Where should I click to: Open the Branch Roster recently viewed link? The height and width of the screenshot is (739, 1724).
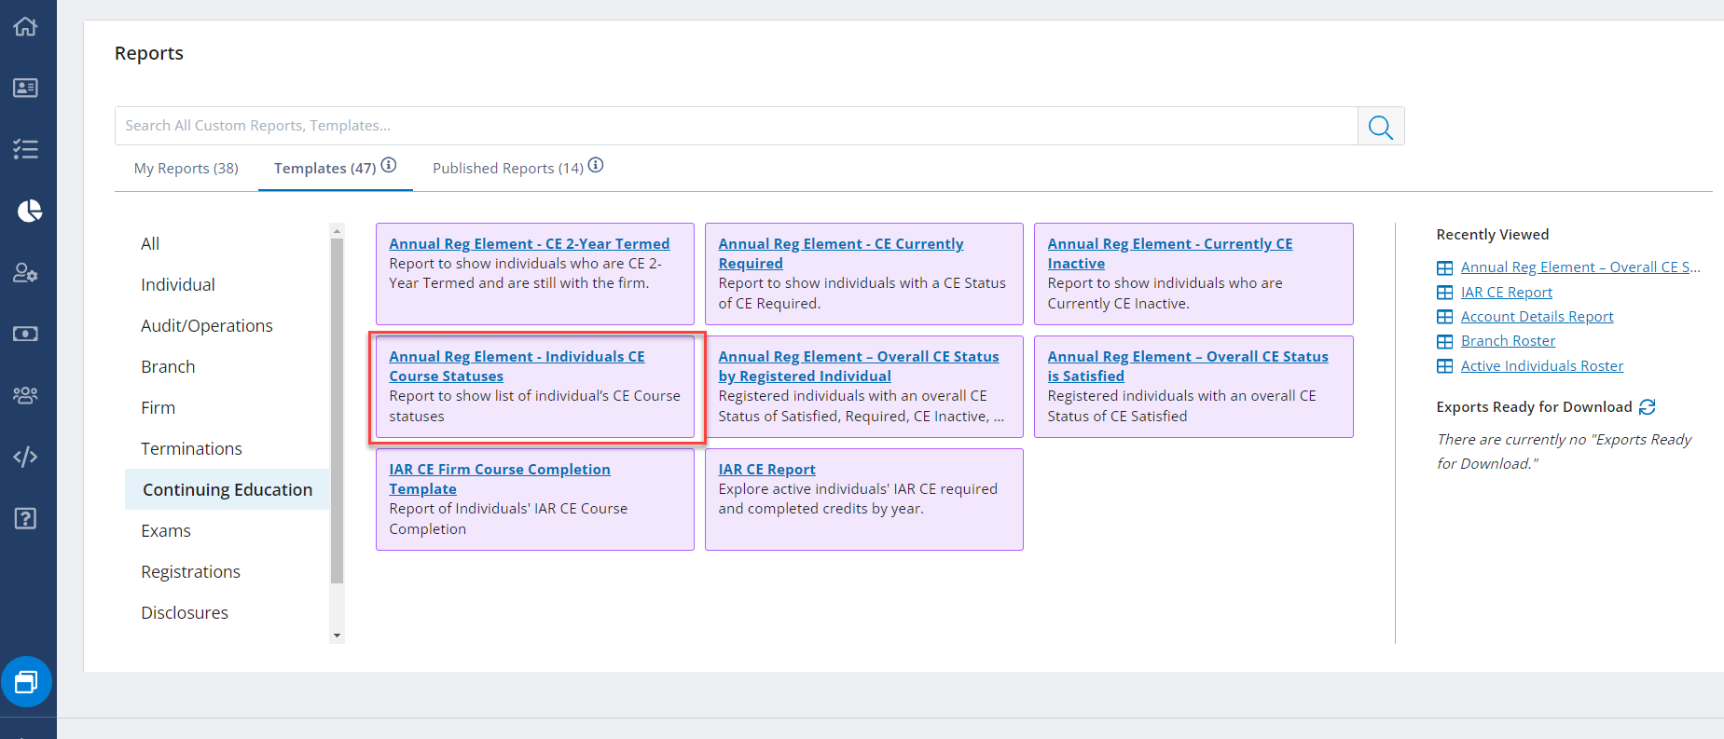point(1508,341)
